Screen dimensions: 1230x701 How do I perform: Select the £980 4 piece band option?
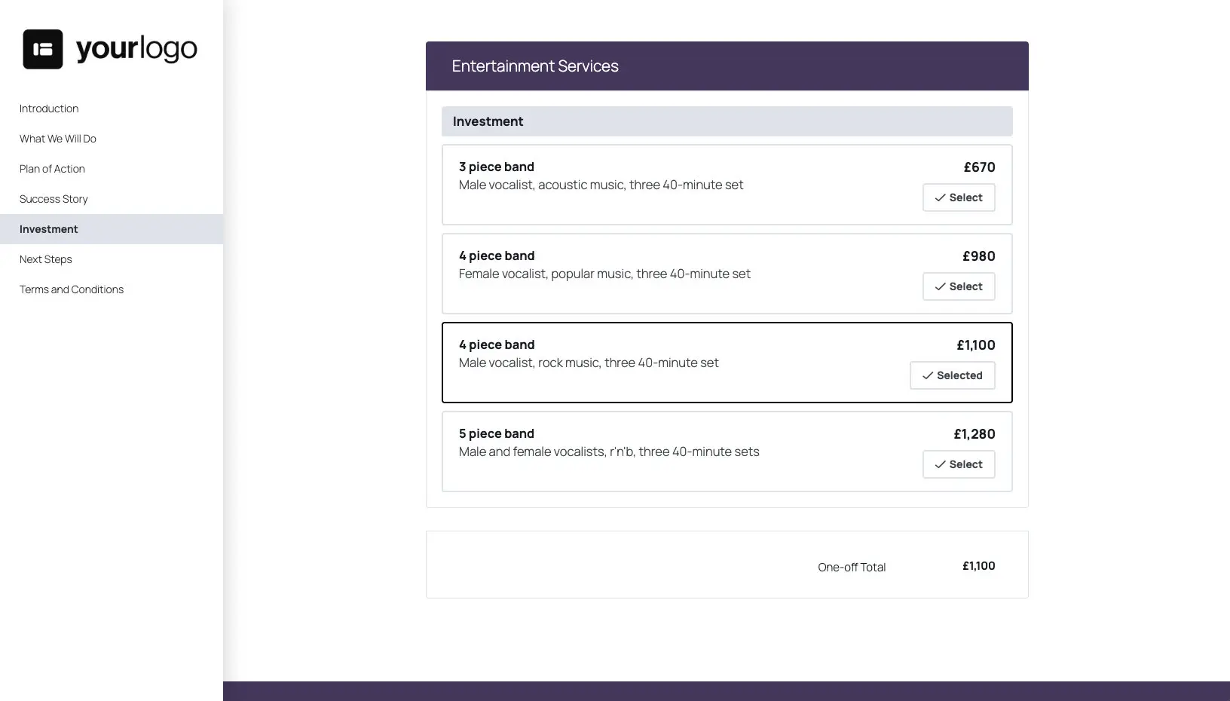click(x=959, y=286)
